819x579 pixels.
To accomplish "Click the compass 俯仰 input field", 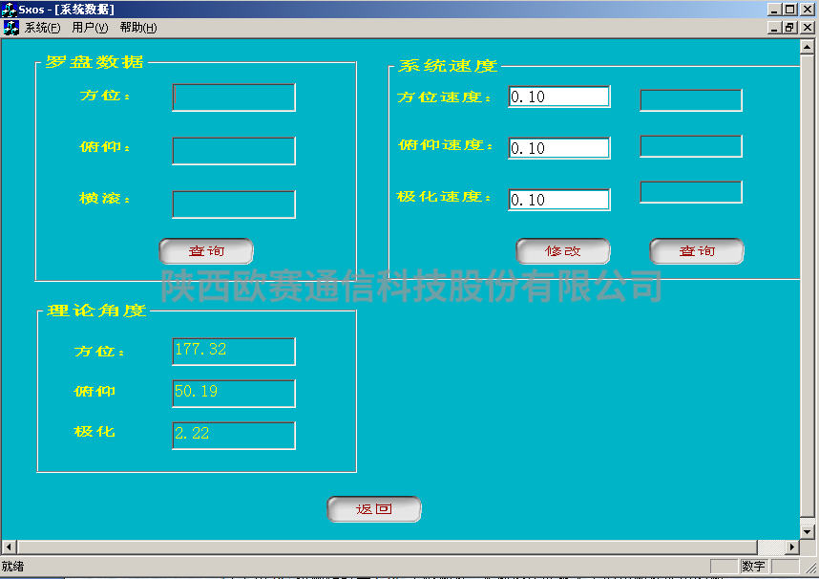I will click(x=234, y=150).
